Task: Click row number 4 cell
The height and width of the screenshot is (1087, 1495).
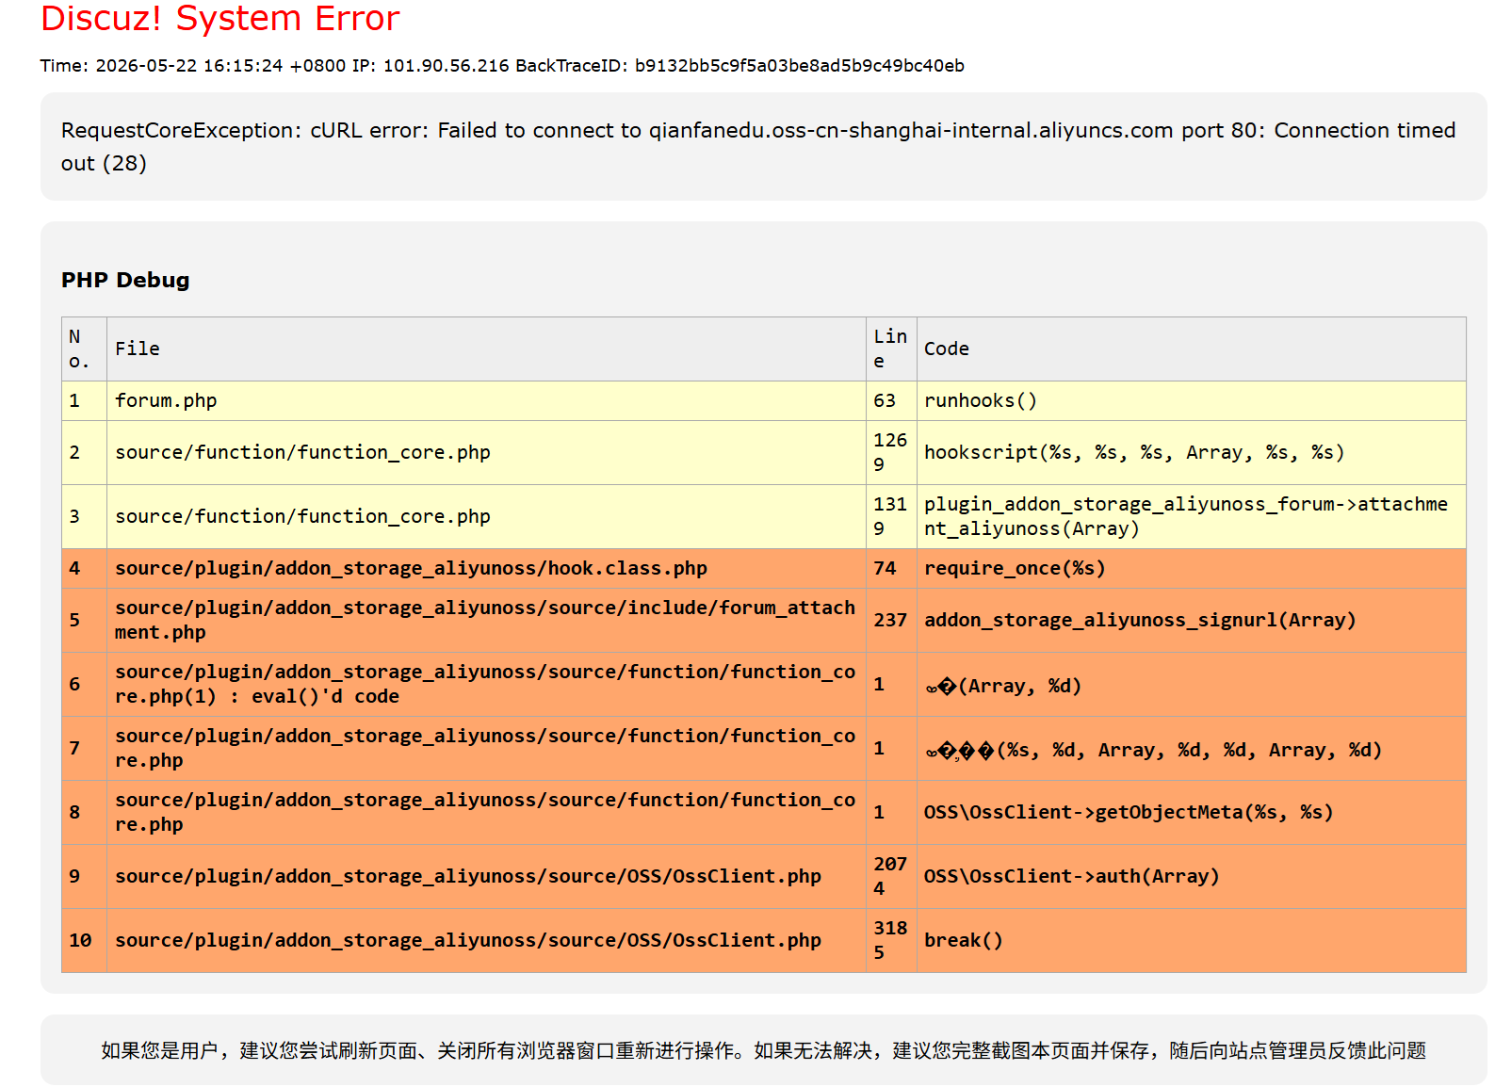Action: [x=85, y=569]
